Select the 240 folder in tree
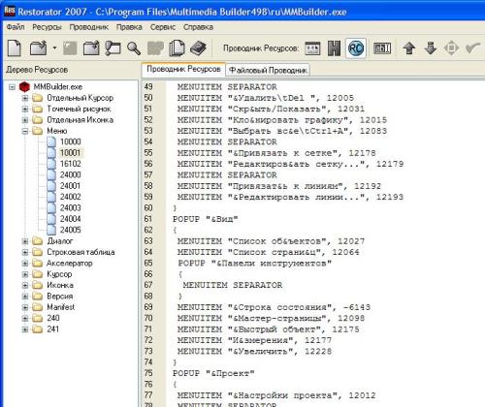Screen dimensions: 485x407 pos(53,318)
